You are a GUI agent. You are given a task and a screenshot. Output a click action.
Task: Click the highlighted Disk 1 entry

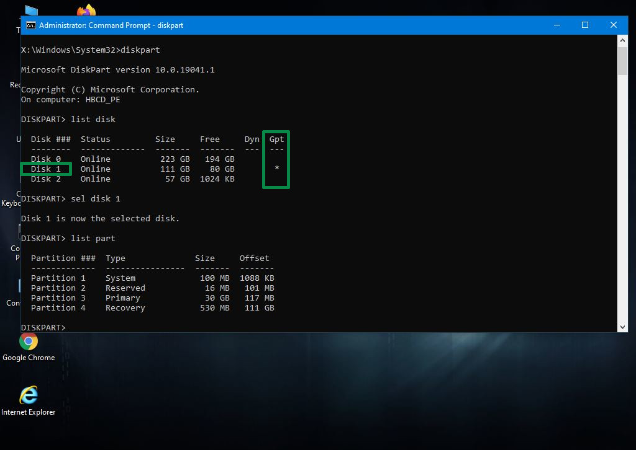click(x=45, y=169)
